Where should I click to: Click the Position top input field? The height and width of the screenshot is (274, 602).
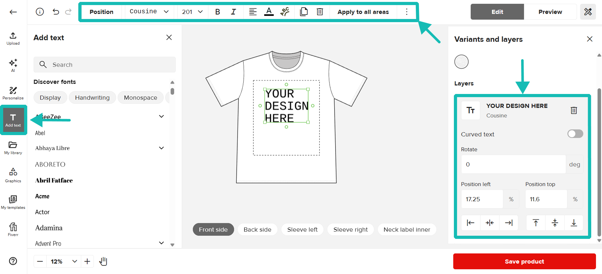tap(546, 199)
